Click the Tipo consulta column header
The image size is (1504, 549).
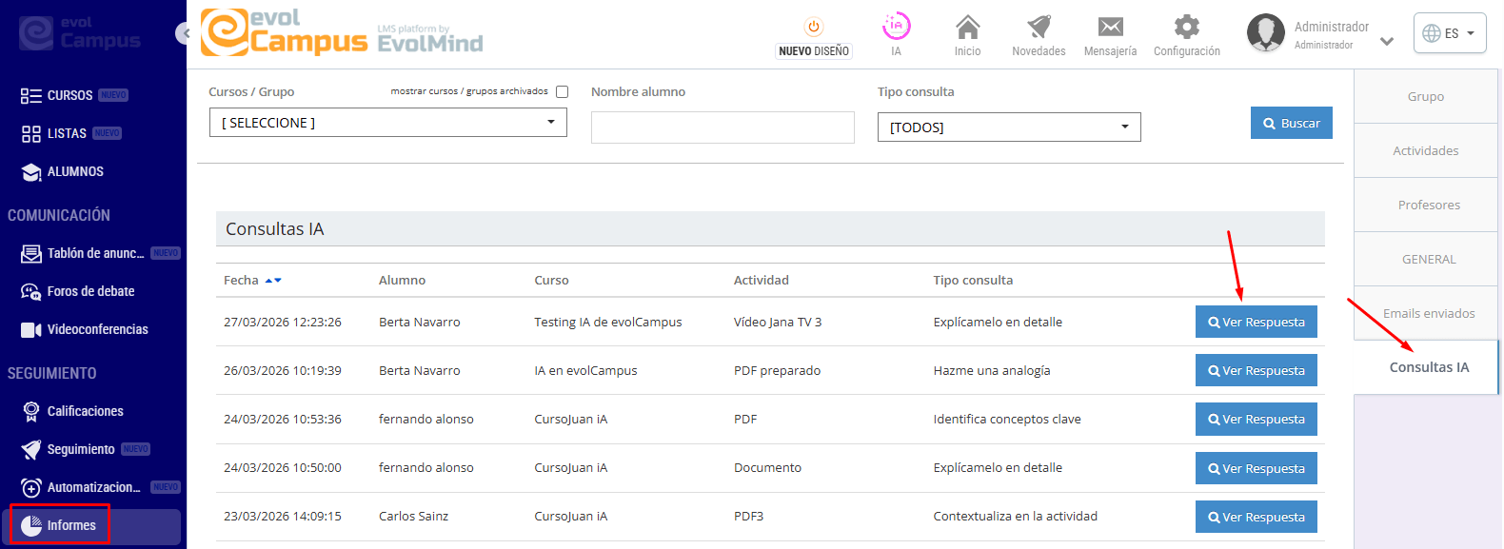click(973, 281)
